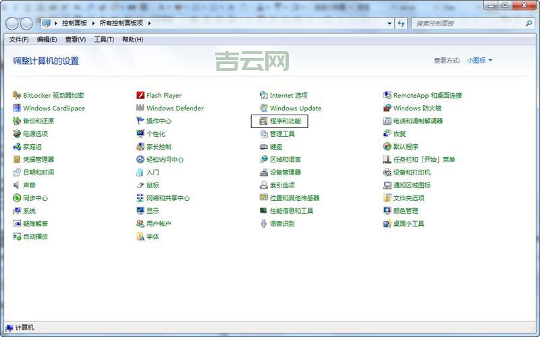Open the 默认程序 icon
Viewport: 540px width, 337px height.
tap(387, 146)
